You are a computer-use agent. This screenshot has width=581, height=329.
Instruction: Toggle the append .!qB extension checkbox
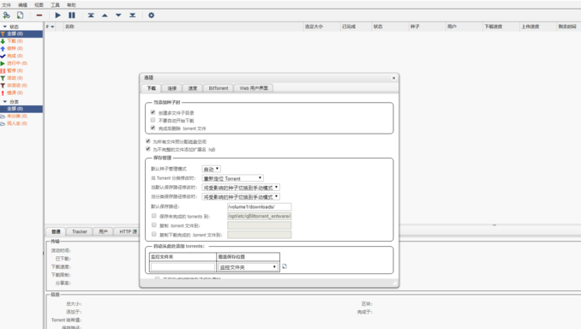[x=148, y=149]
